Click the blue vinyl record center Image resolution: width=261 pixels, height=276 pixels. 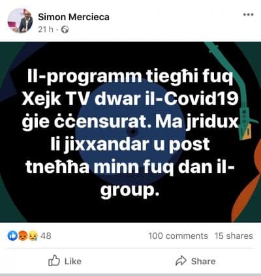(133, 132)
